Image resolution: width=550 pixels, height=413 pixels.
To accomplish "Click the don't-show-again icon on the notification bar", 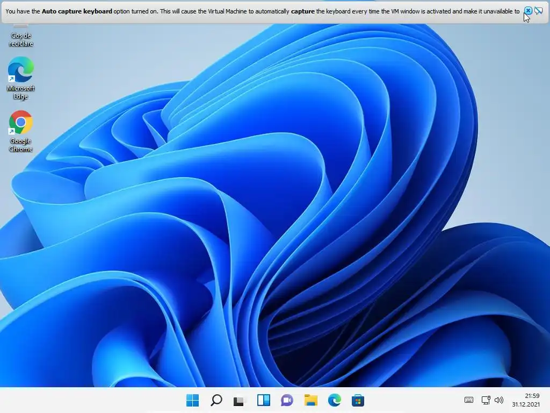I will pos(539,11).
